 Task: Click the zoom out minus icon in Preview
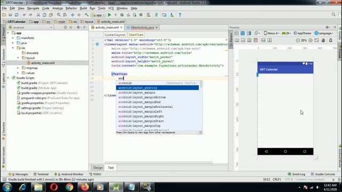tap(298, 41)
